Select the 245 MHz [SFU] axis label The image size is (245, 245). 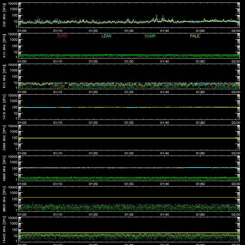(x=4, y=15)
